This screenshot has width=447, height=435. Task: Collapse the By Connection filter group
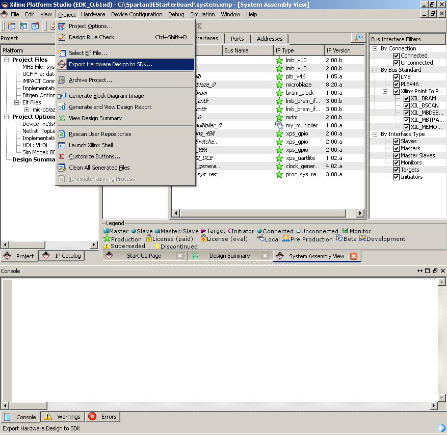(x=375, y=49)
